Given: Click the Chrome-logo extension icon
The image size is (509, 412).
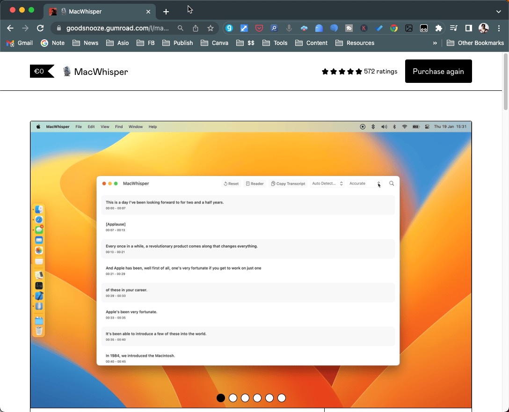Looking at the screenshot, I should (394, 28).
